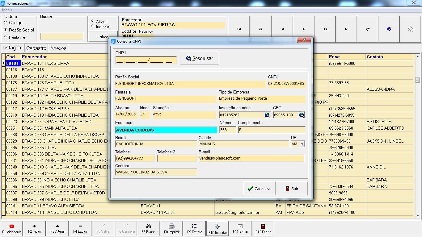Select Fantasia order radio button
The height and width of the screenshot is (237, 422).
click(x=6, y=37)
